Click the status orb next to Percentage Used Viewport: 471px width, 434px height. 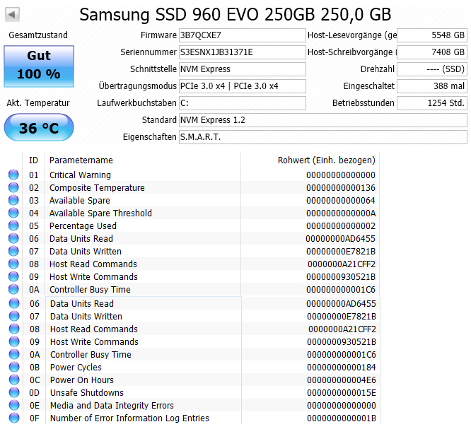click(x=13, y=225)
